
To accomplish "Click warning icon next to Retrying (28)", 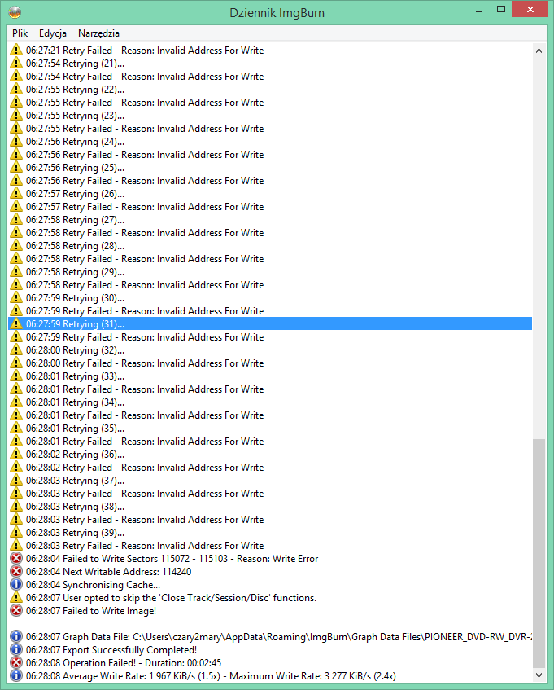I will click(x=15, y=245).
